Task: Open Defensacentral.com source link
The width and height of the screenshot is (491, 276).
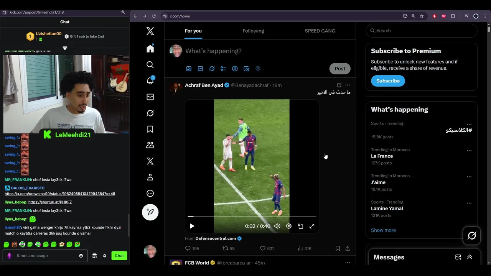Action: tap(216, 238)
